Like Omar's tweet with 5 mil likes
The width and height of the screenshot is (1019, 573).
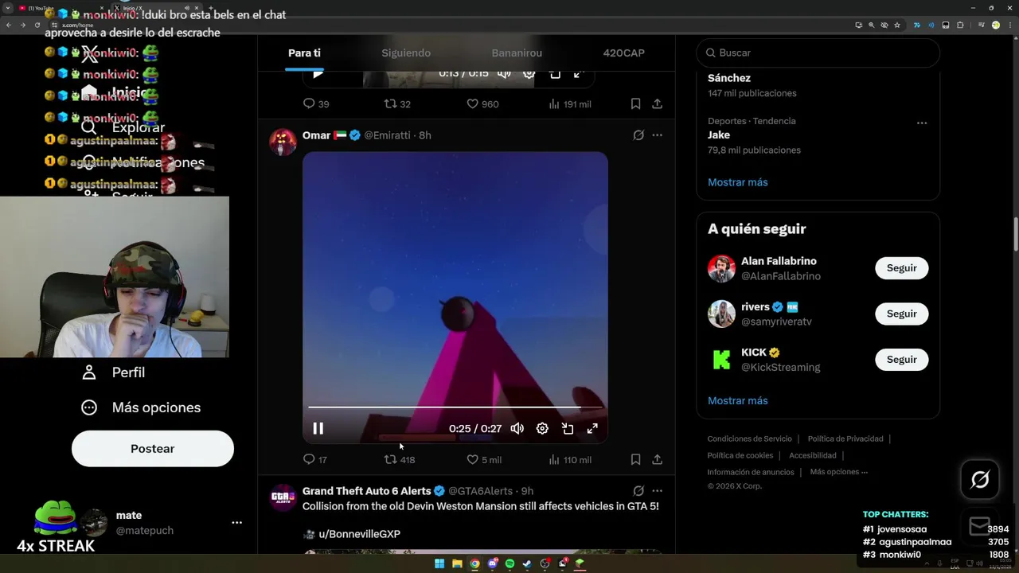pyautogui.click(x=484, y=459)
